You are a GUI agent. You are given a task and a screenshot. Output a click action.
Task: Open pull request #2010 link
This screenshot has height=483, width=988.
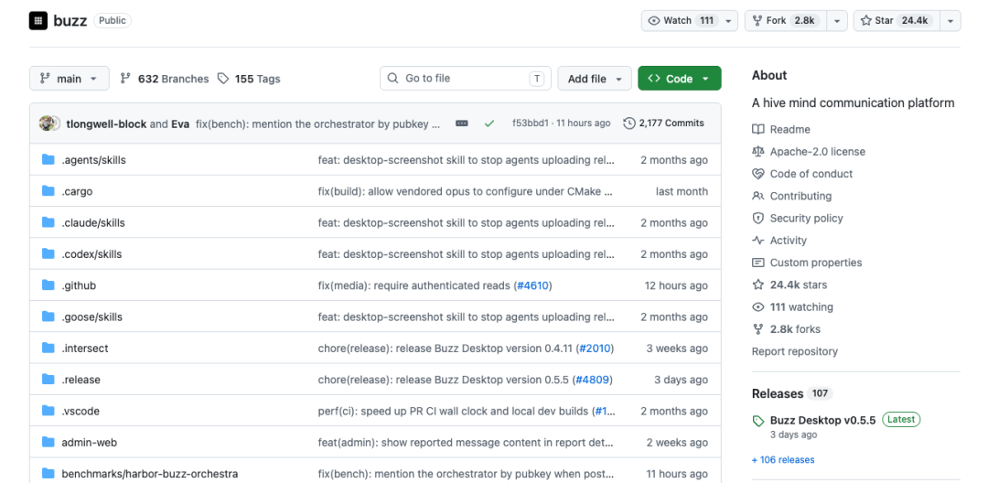click(x=595, y=349)
